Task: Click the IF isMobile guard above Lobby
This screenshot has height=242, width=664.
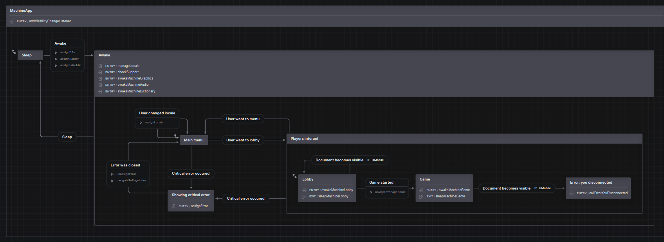Action: coord(375,160)
